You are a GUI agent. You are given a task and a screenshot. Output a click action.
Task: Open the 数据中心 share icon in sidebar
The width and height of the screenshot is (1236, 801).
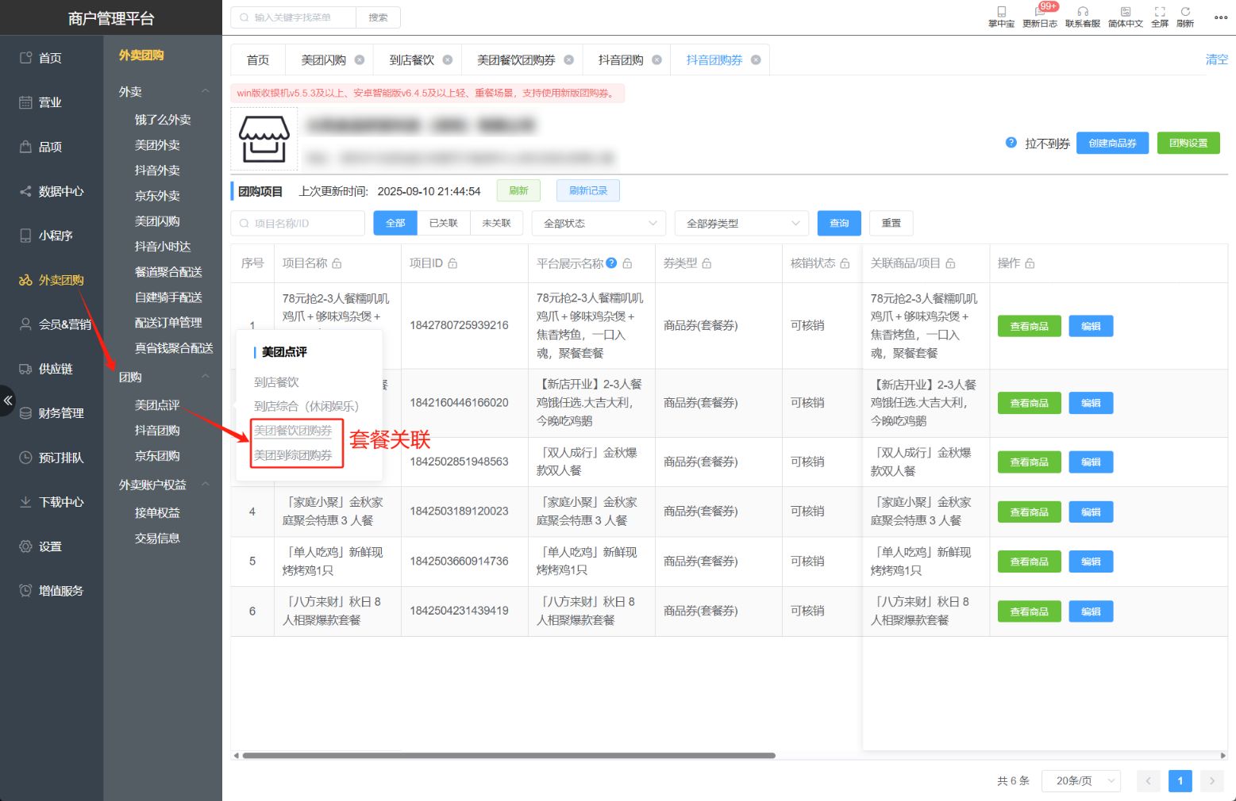pos(25,191)
